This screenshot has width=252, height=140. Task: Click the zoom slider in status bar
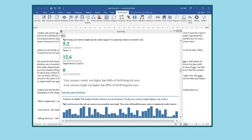pyautogui.click(x=196, y=124)
